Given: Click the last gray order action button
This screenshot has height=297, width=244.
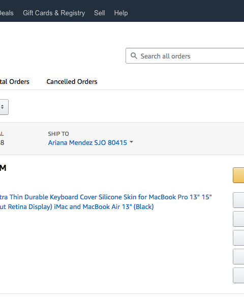Looking at the screenshot, I should point(238,276).
